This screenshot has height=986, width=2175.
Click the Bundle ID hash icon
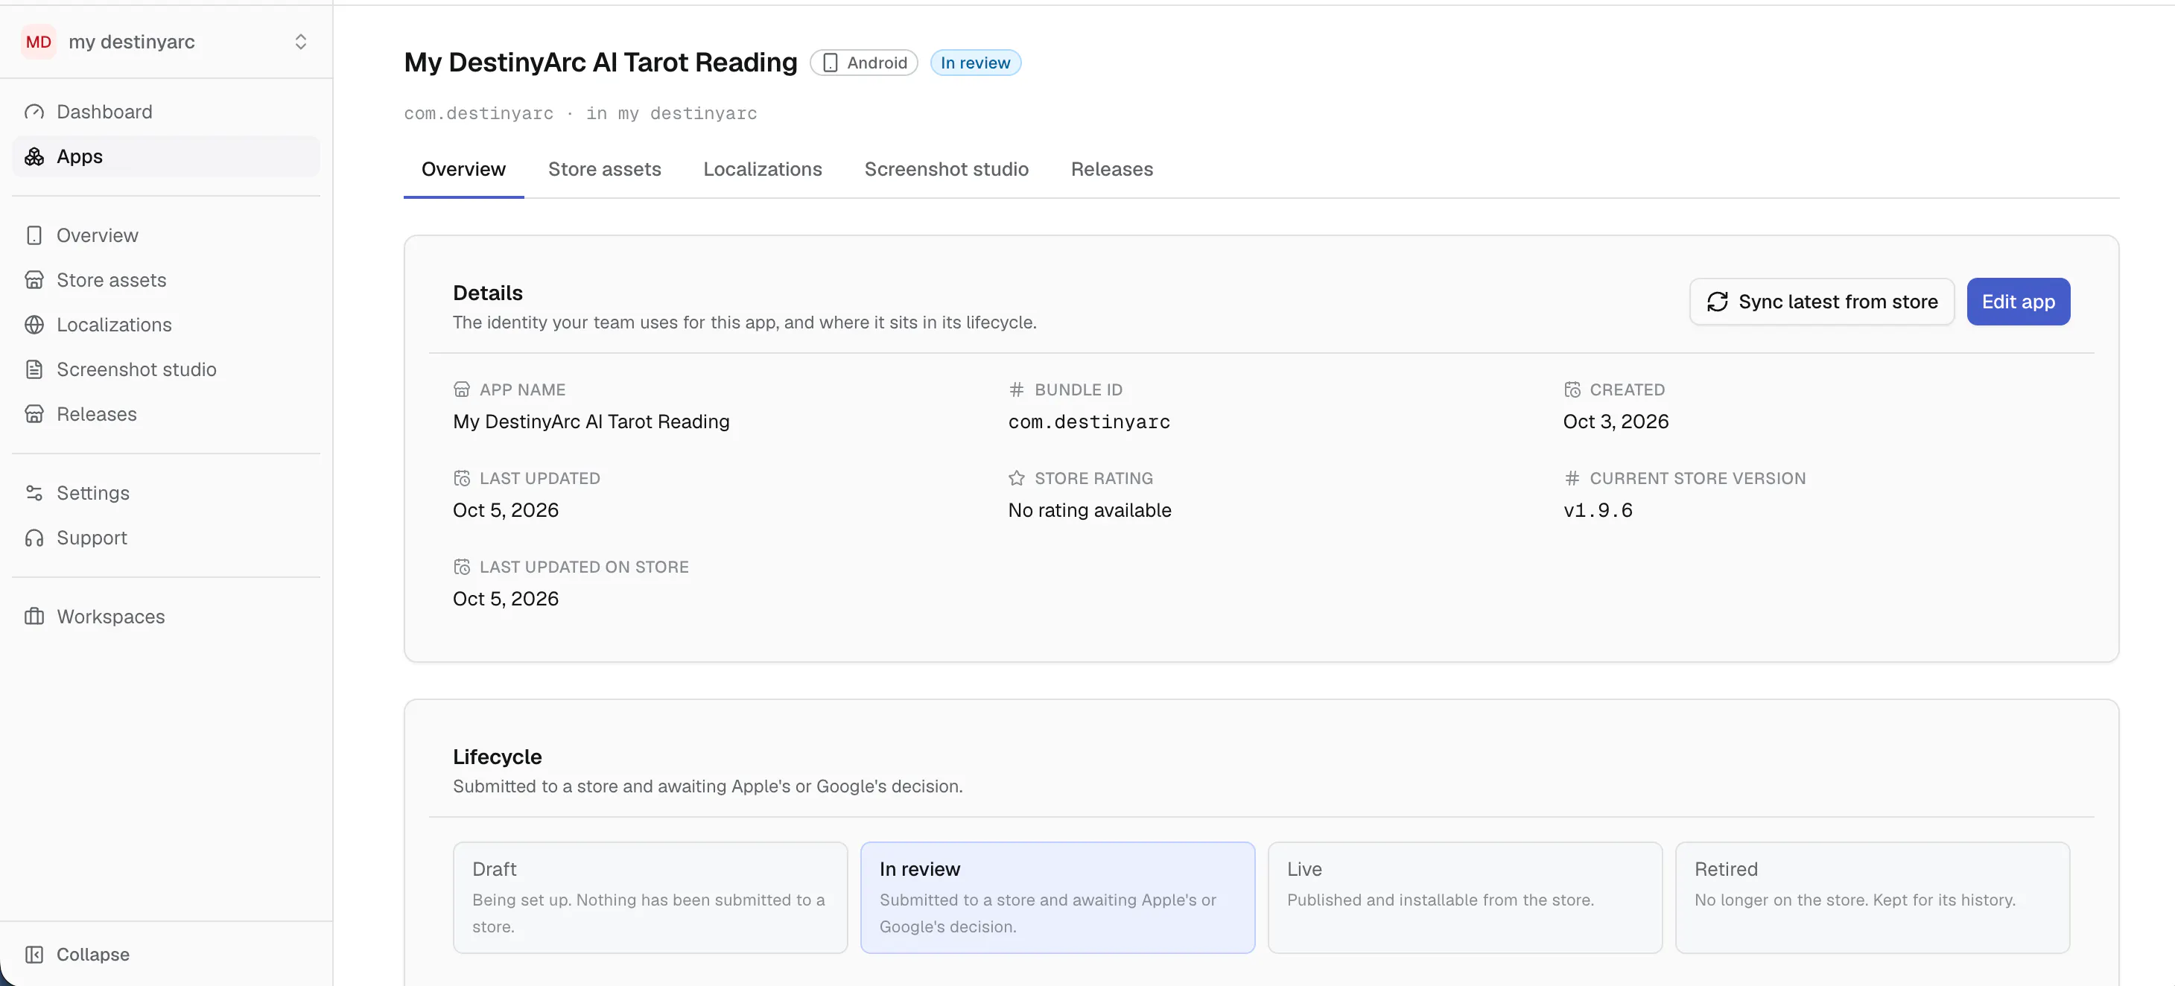click(x=1017, y=389)
